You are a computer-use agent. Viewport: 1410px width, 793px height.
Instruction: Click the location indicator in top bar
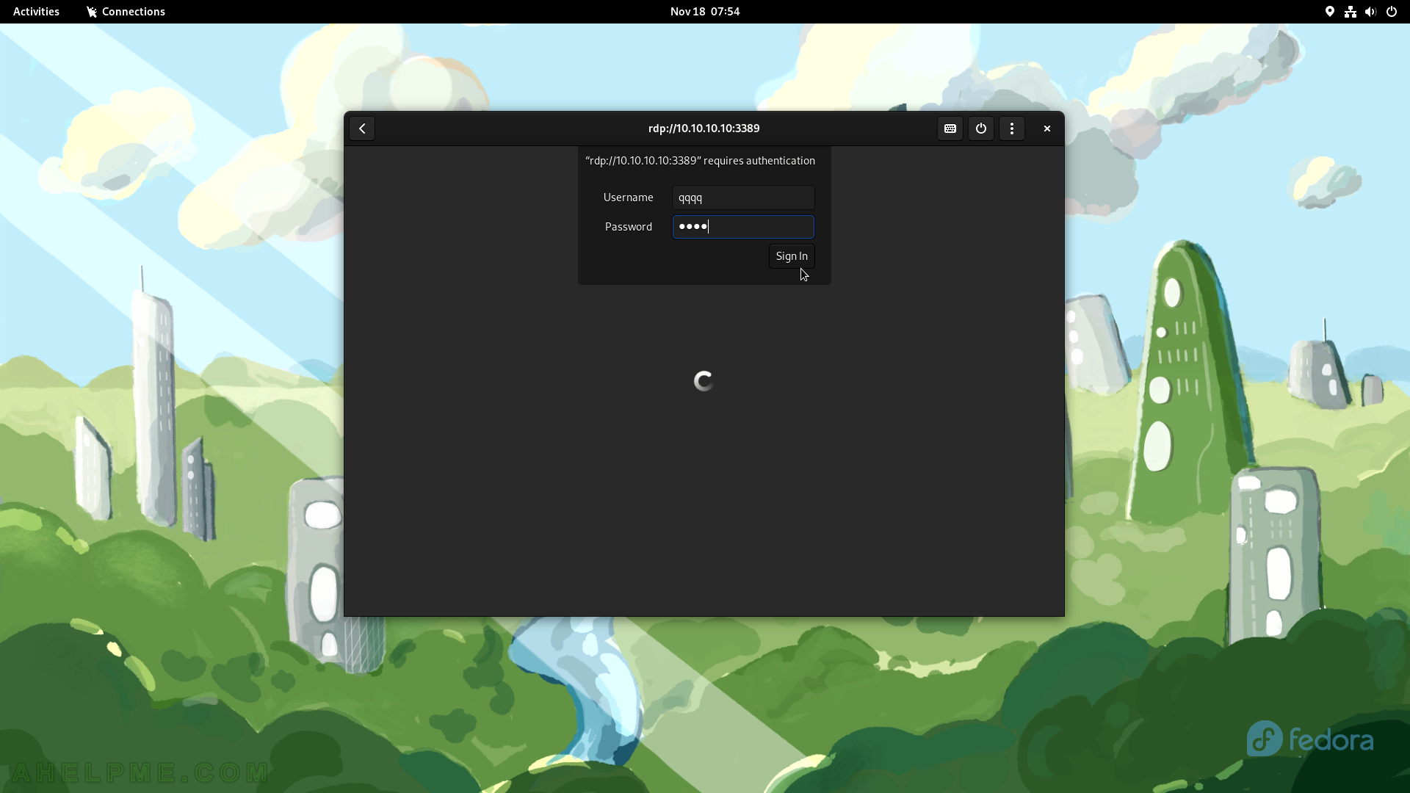click(x=1330, y=12)
